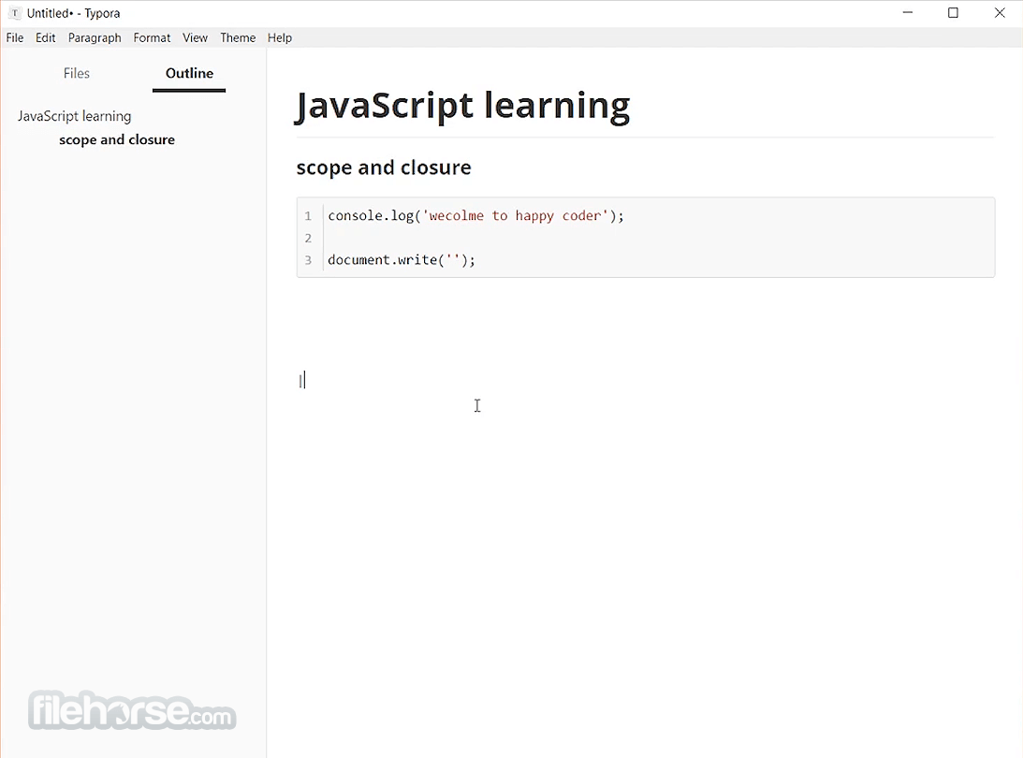Open the Help menu

(280, 37)
